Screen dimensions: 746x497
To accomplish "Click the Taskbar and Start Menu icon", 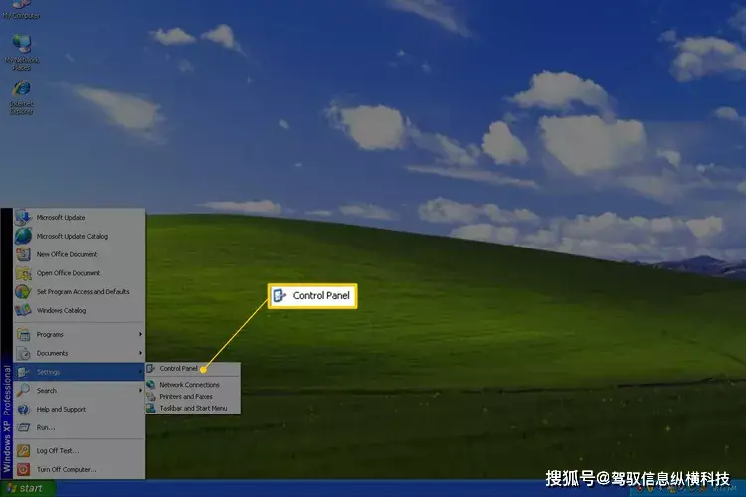I will 151,408.
